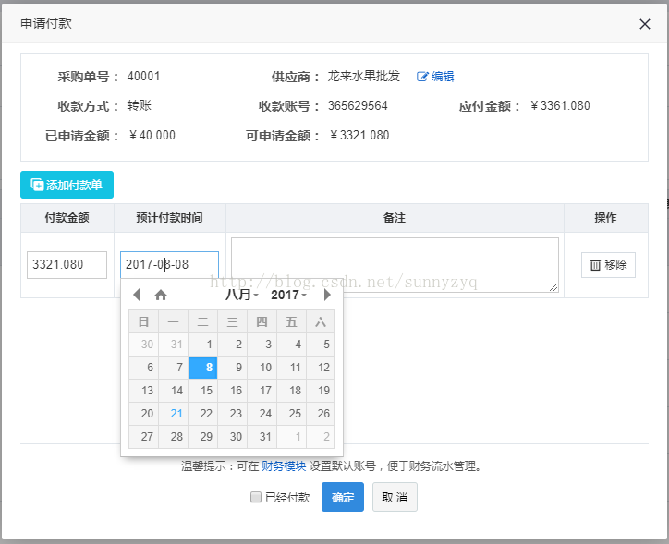Select day 16 in the calendar
Viewport: 669px width, 544px height.
coord(233,390)
